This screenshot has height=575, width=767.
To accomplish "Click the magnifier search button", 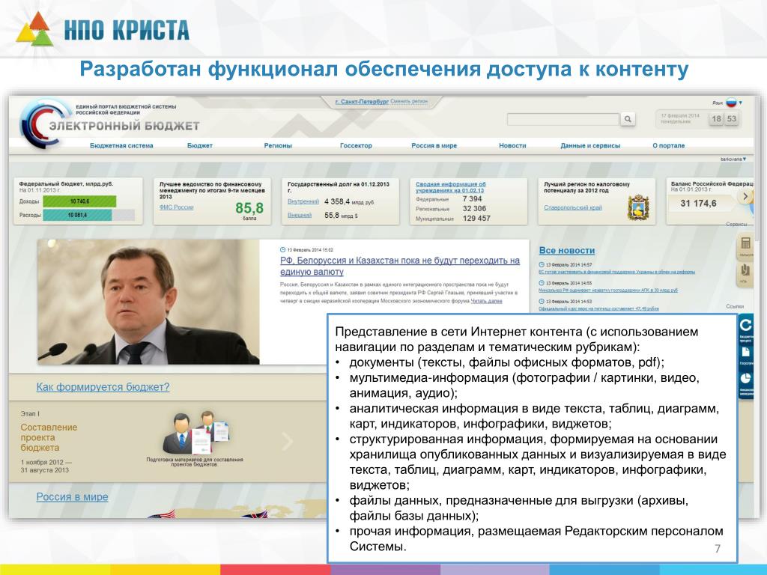I will [x=628, y=119].
